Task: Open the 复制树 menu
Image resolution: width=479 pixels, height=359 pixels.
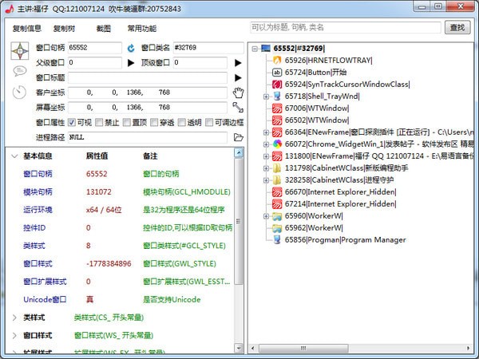Action: click(64, 29)
